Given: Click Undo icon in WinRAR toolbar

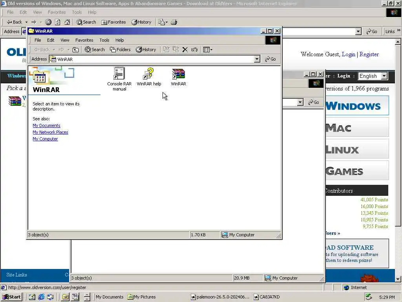Looking at the screenshot, I should coord(194,50).
